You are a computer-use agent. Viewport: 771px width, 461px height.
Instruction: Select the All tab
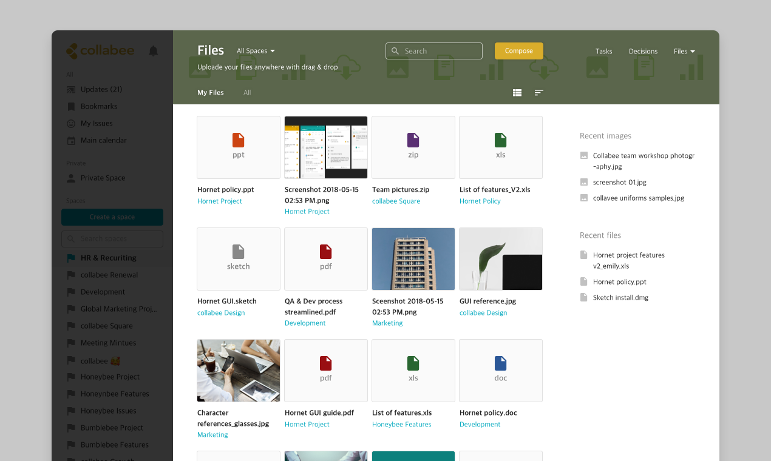point(247,93)
